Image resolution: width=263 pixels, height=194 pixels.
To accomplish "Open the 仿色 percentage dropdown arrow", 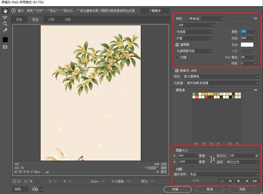I will tap(255, 38).
